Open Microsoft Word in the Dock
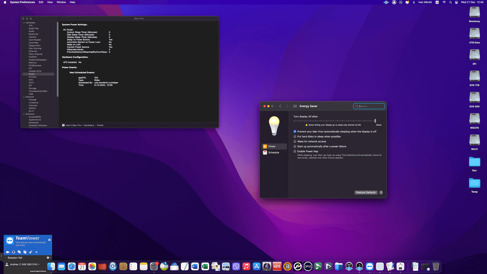This screenshot has width=487, height=274. click(195, 266)
